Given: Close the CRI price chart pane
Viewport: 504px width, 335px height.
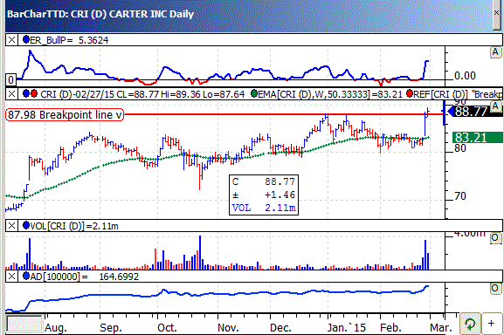Looking at the screenshot, I should pyautogui.click(x=11, y=94).
